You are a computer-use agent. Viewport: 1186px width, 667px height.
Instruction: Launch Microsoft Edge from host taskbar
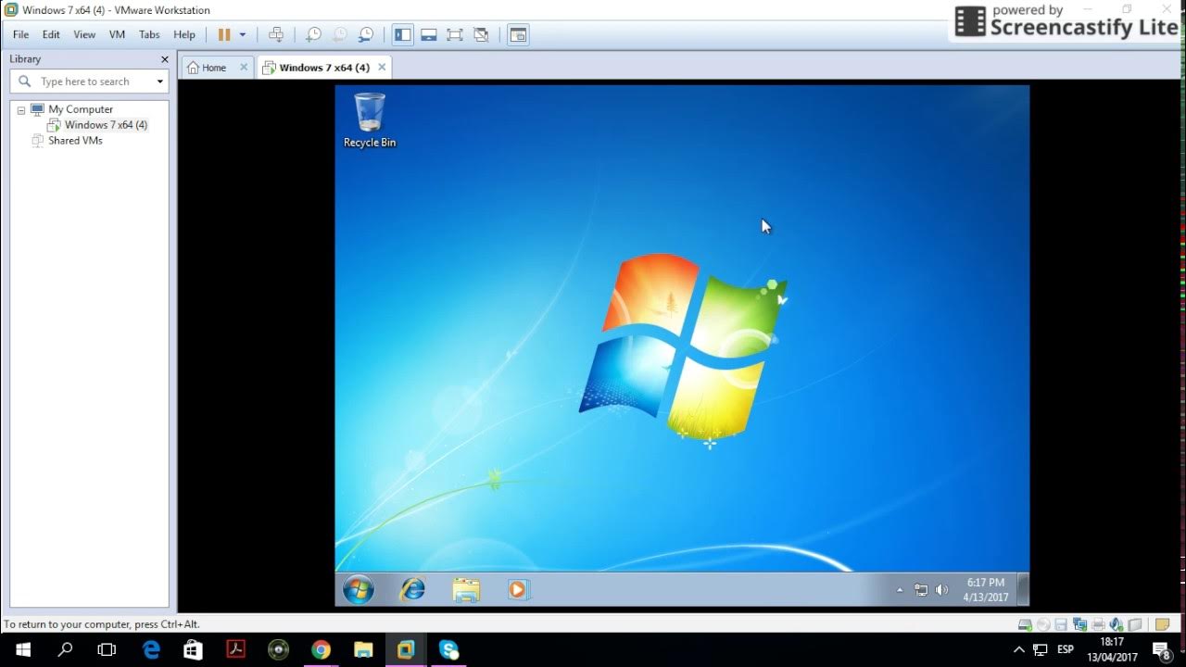[151, 649]
